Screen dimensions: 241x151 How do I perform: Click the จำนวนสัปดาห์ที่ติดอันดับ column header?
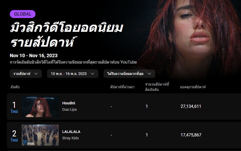157,87
